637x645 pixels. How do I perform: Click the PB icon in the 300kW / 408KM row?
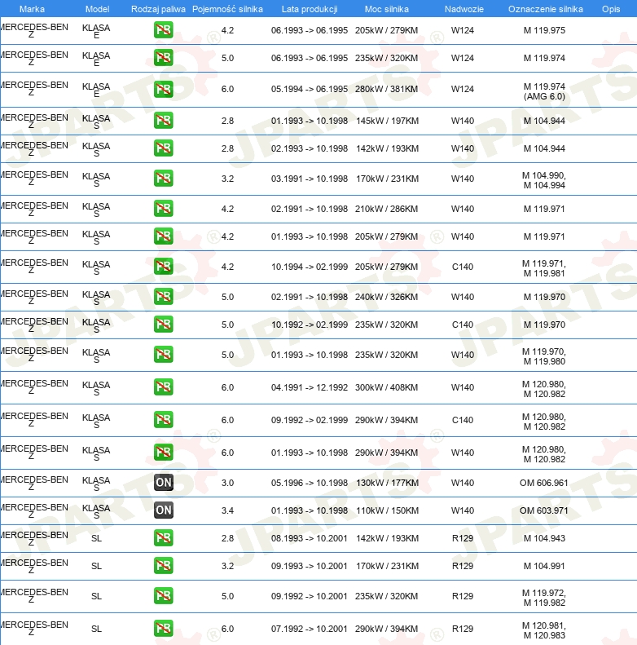163,387
